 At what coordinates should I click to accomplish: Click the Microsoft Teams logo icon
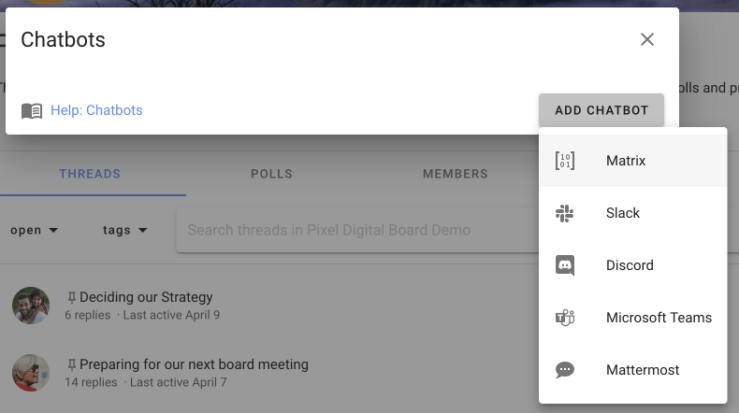tap(565, 318)
